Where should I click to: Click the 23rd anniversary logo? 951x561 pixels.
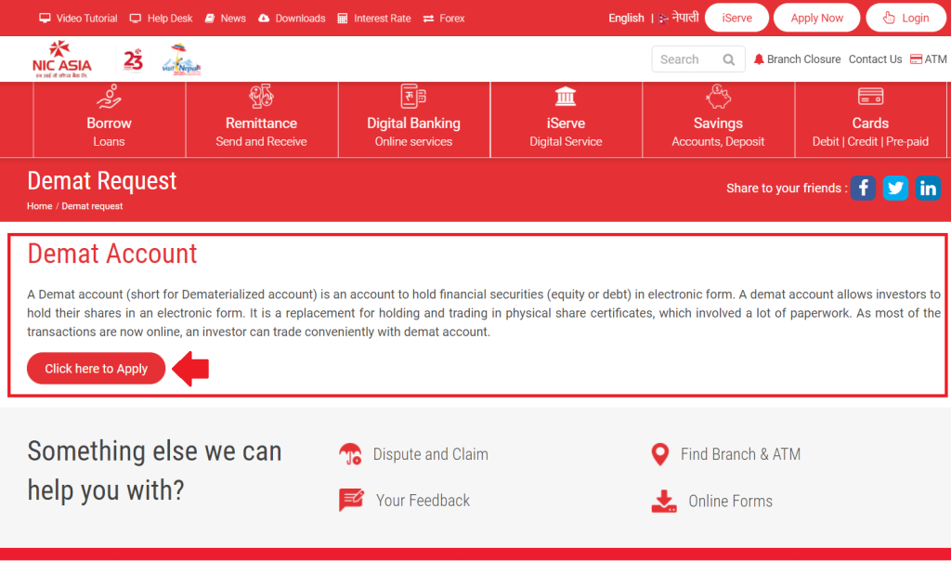pyautogui.click(x=134, y=59)
